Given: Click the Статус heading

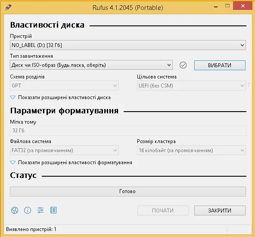Looking at the screenshot, I should click(23, 175).
